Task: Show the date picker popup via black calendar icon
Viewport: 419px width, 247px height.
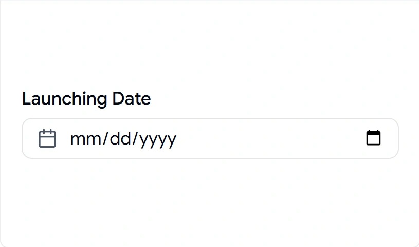Action: click(x=373, y=138)
